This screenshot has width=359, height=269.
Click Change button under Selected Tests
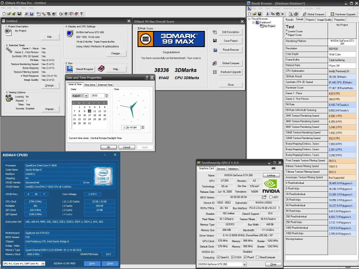tap(50, 85)
